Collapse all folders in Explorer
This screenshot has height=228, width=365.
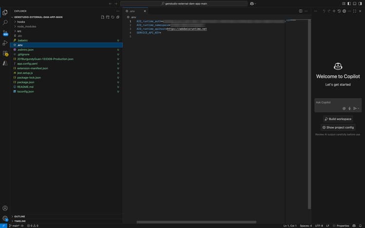(118, 17)
